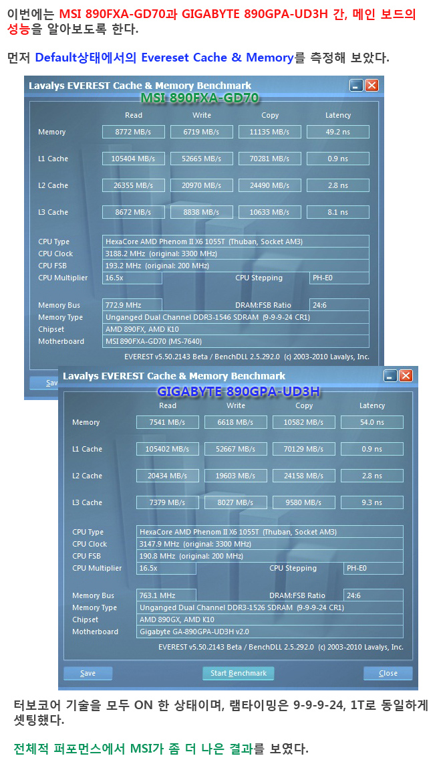Select the 763.1 MHz Memory Bus field
This screenshot has width=441, height=762.
coord(166,595)
